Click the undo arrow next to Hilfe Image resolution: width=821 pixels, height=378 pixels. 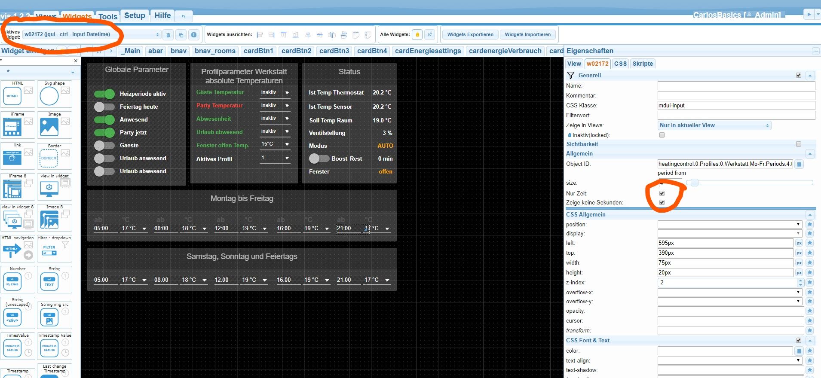pos(184,16)
